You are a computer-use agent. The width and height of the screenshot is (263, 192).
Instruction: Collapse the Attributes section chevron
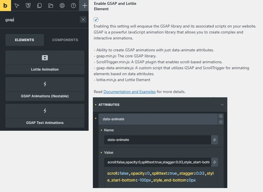(x=222, y=105)
